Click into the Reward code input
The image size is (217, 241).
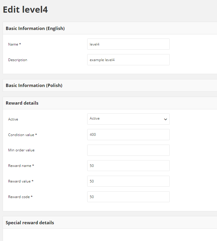(x=128, y=197)
